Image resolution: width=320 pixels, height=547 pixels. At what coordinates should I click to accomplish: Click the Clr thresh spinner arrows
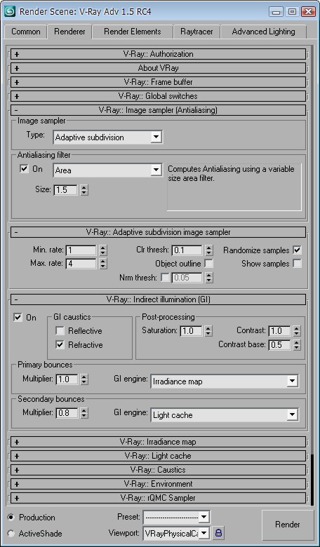pyautogui.click(x=208, y=250)
